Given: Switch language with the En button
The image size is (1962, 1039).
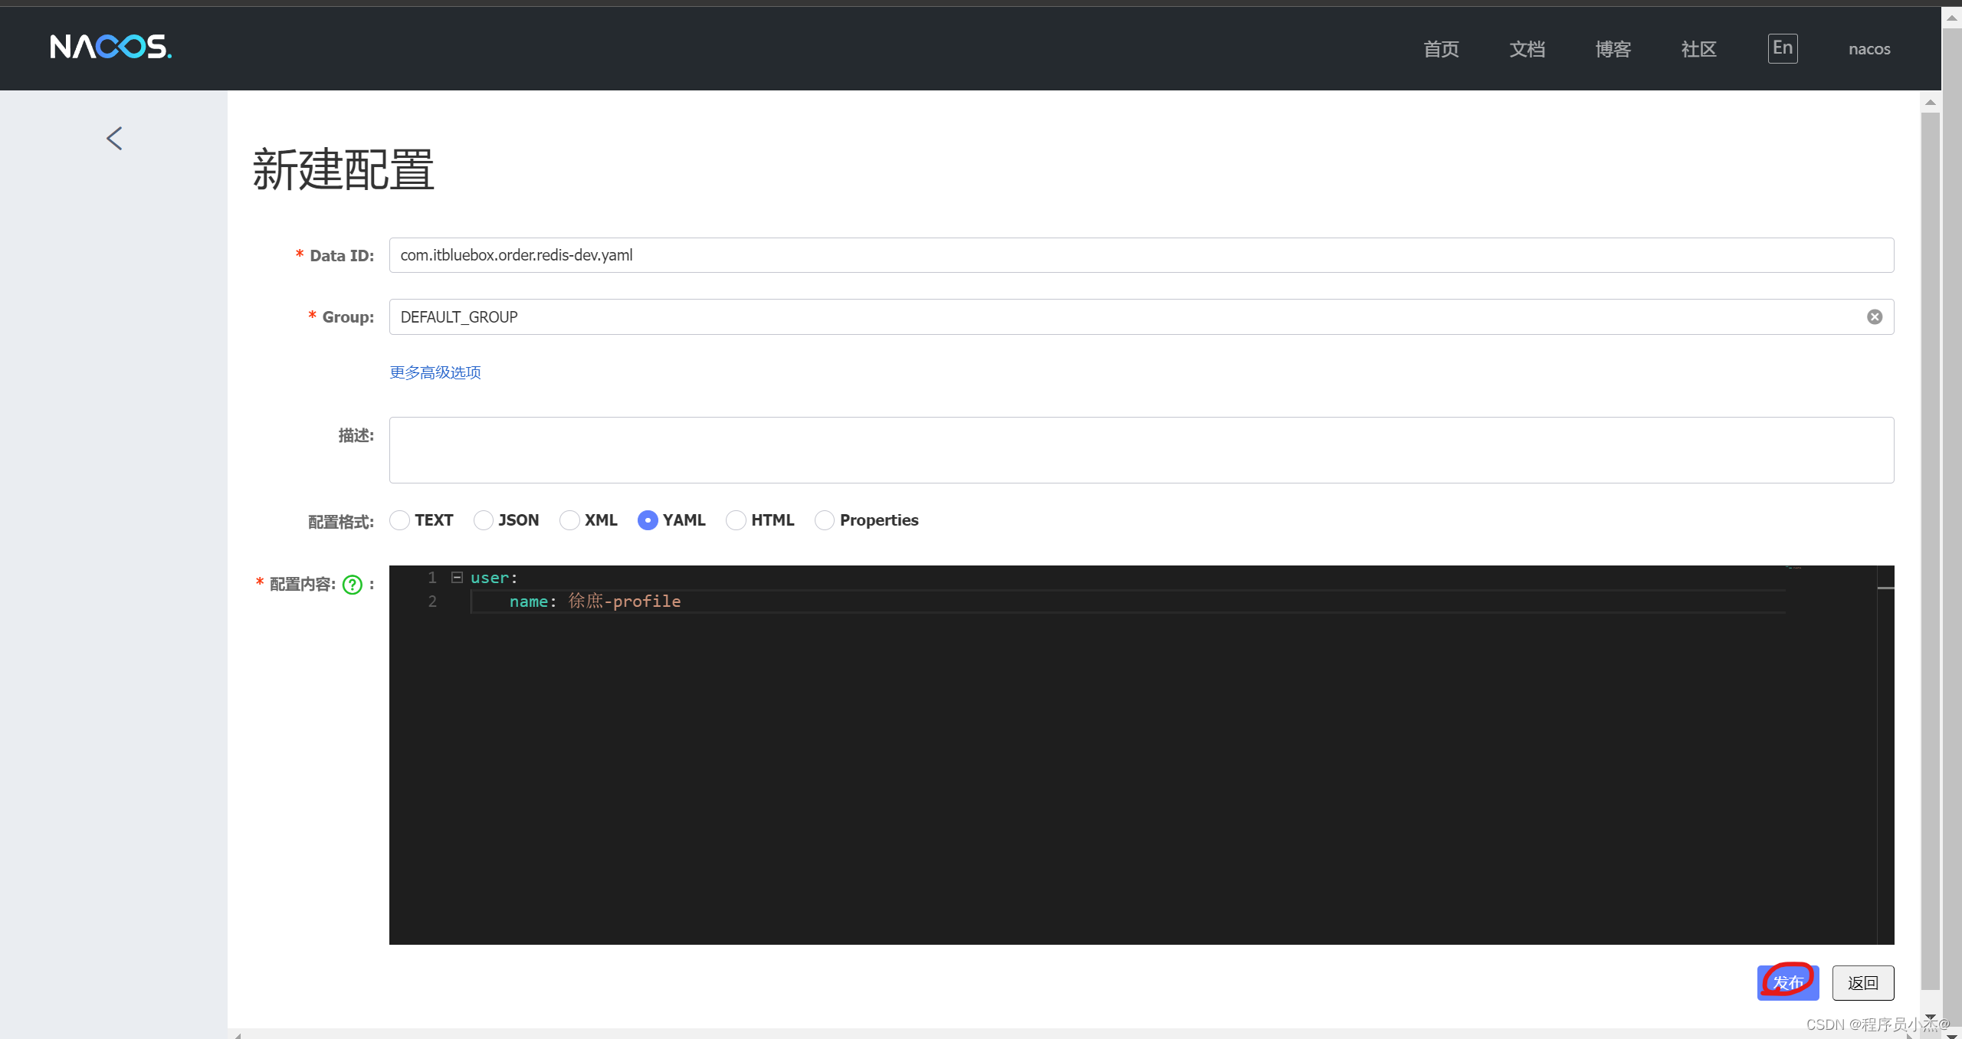Looking at the screenshot, I should pyautogui.click(x=1783, y=48).
